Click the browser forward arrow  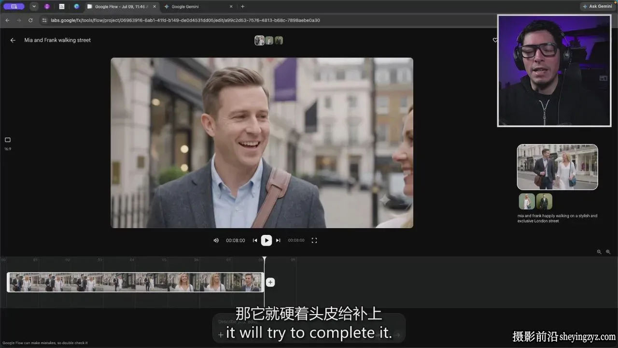tap(19, 20)
